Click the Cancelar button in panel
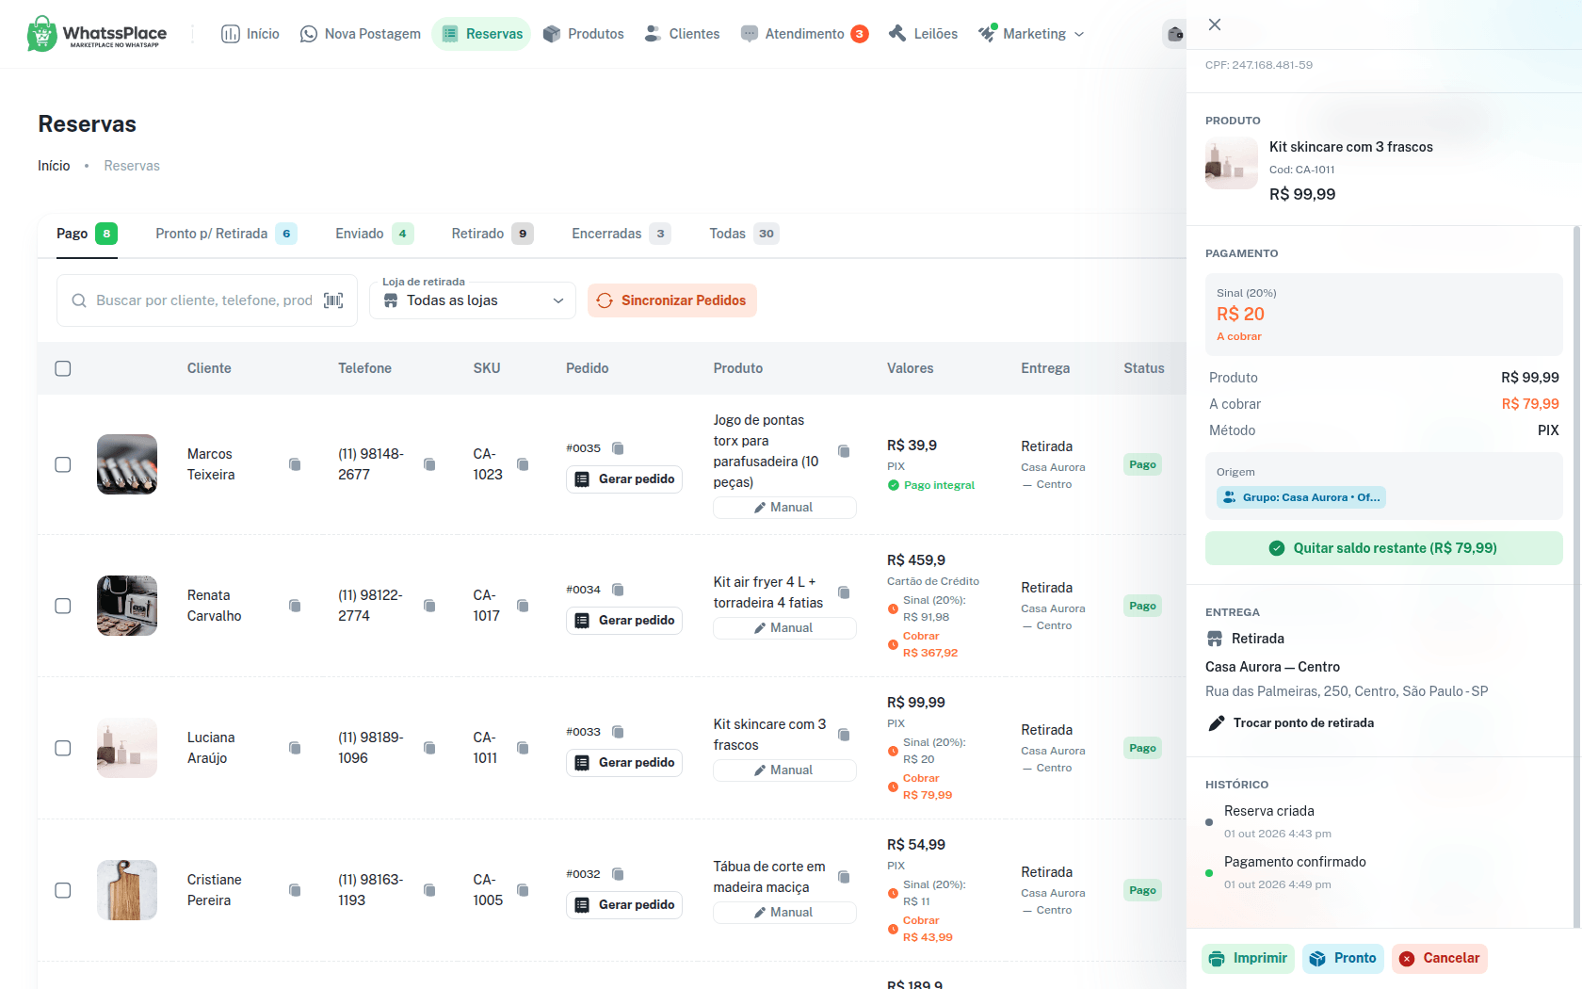This screenshot has height=989, width=1582. pos(1440,958)
